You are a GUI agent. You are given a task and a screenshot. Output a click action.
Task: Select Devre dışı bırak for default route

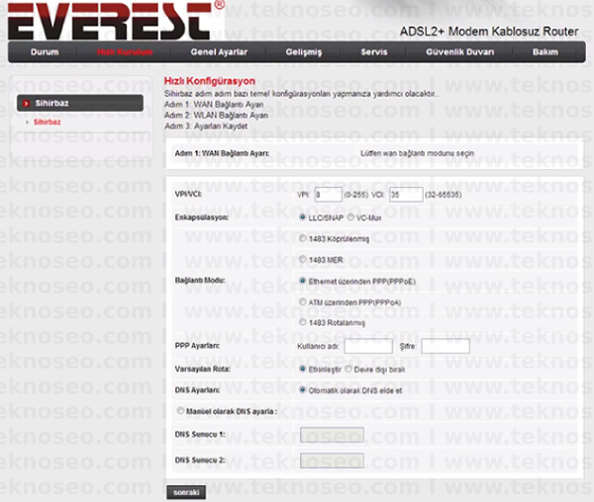click(348, 369)
